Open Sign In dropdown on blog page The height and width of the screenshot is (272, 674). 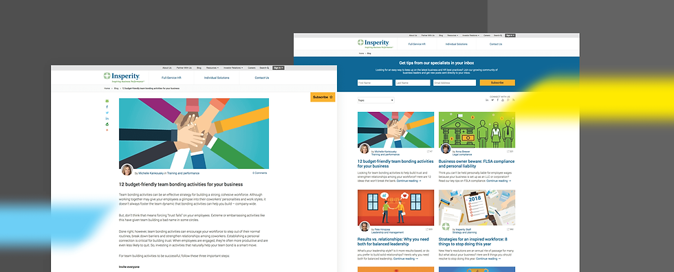[x=510, y=35]
